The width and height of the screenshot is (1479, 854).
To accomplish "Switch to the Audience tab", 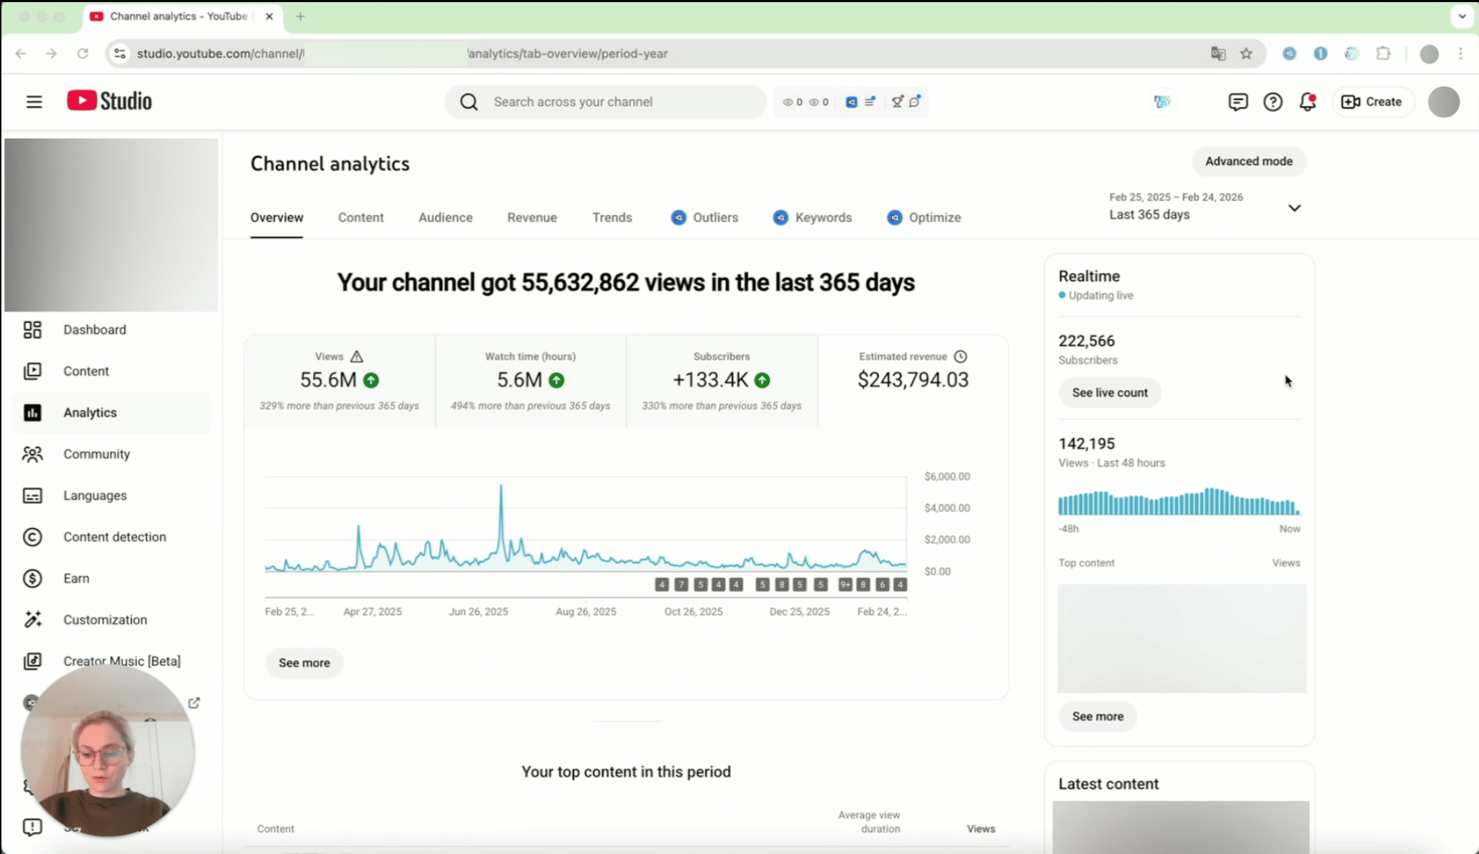I will coord(445,218).
